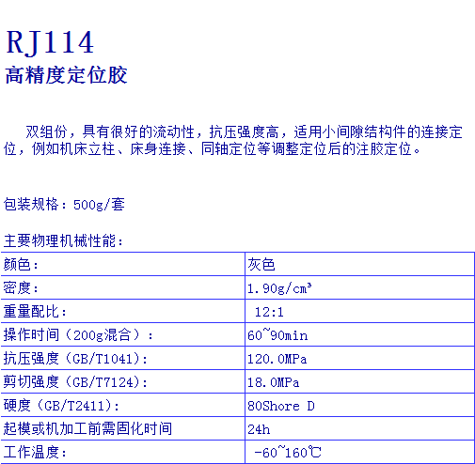The width and height of the screenshot is (475, 464).
Task: Select the 重量配比 label cell
Action: click(123, 311)
